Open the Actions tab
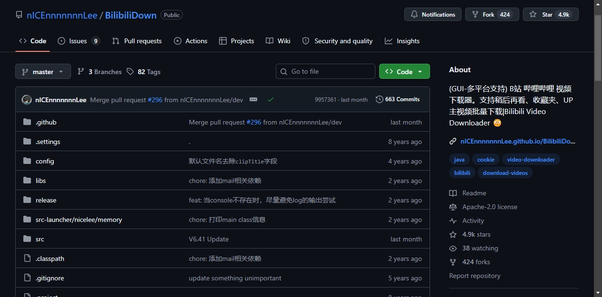The image size is (602, 297). pos(191,41)
